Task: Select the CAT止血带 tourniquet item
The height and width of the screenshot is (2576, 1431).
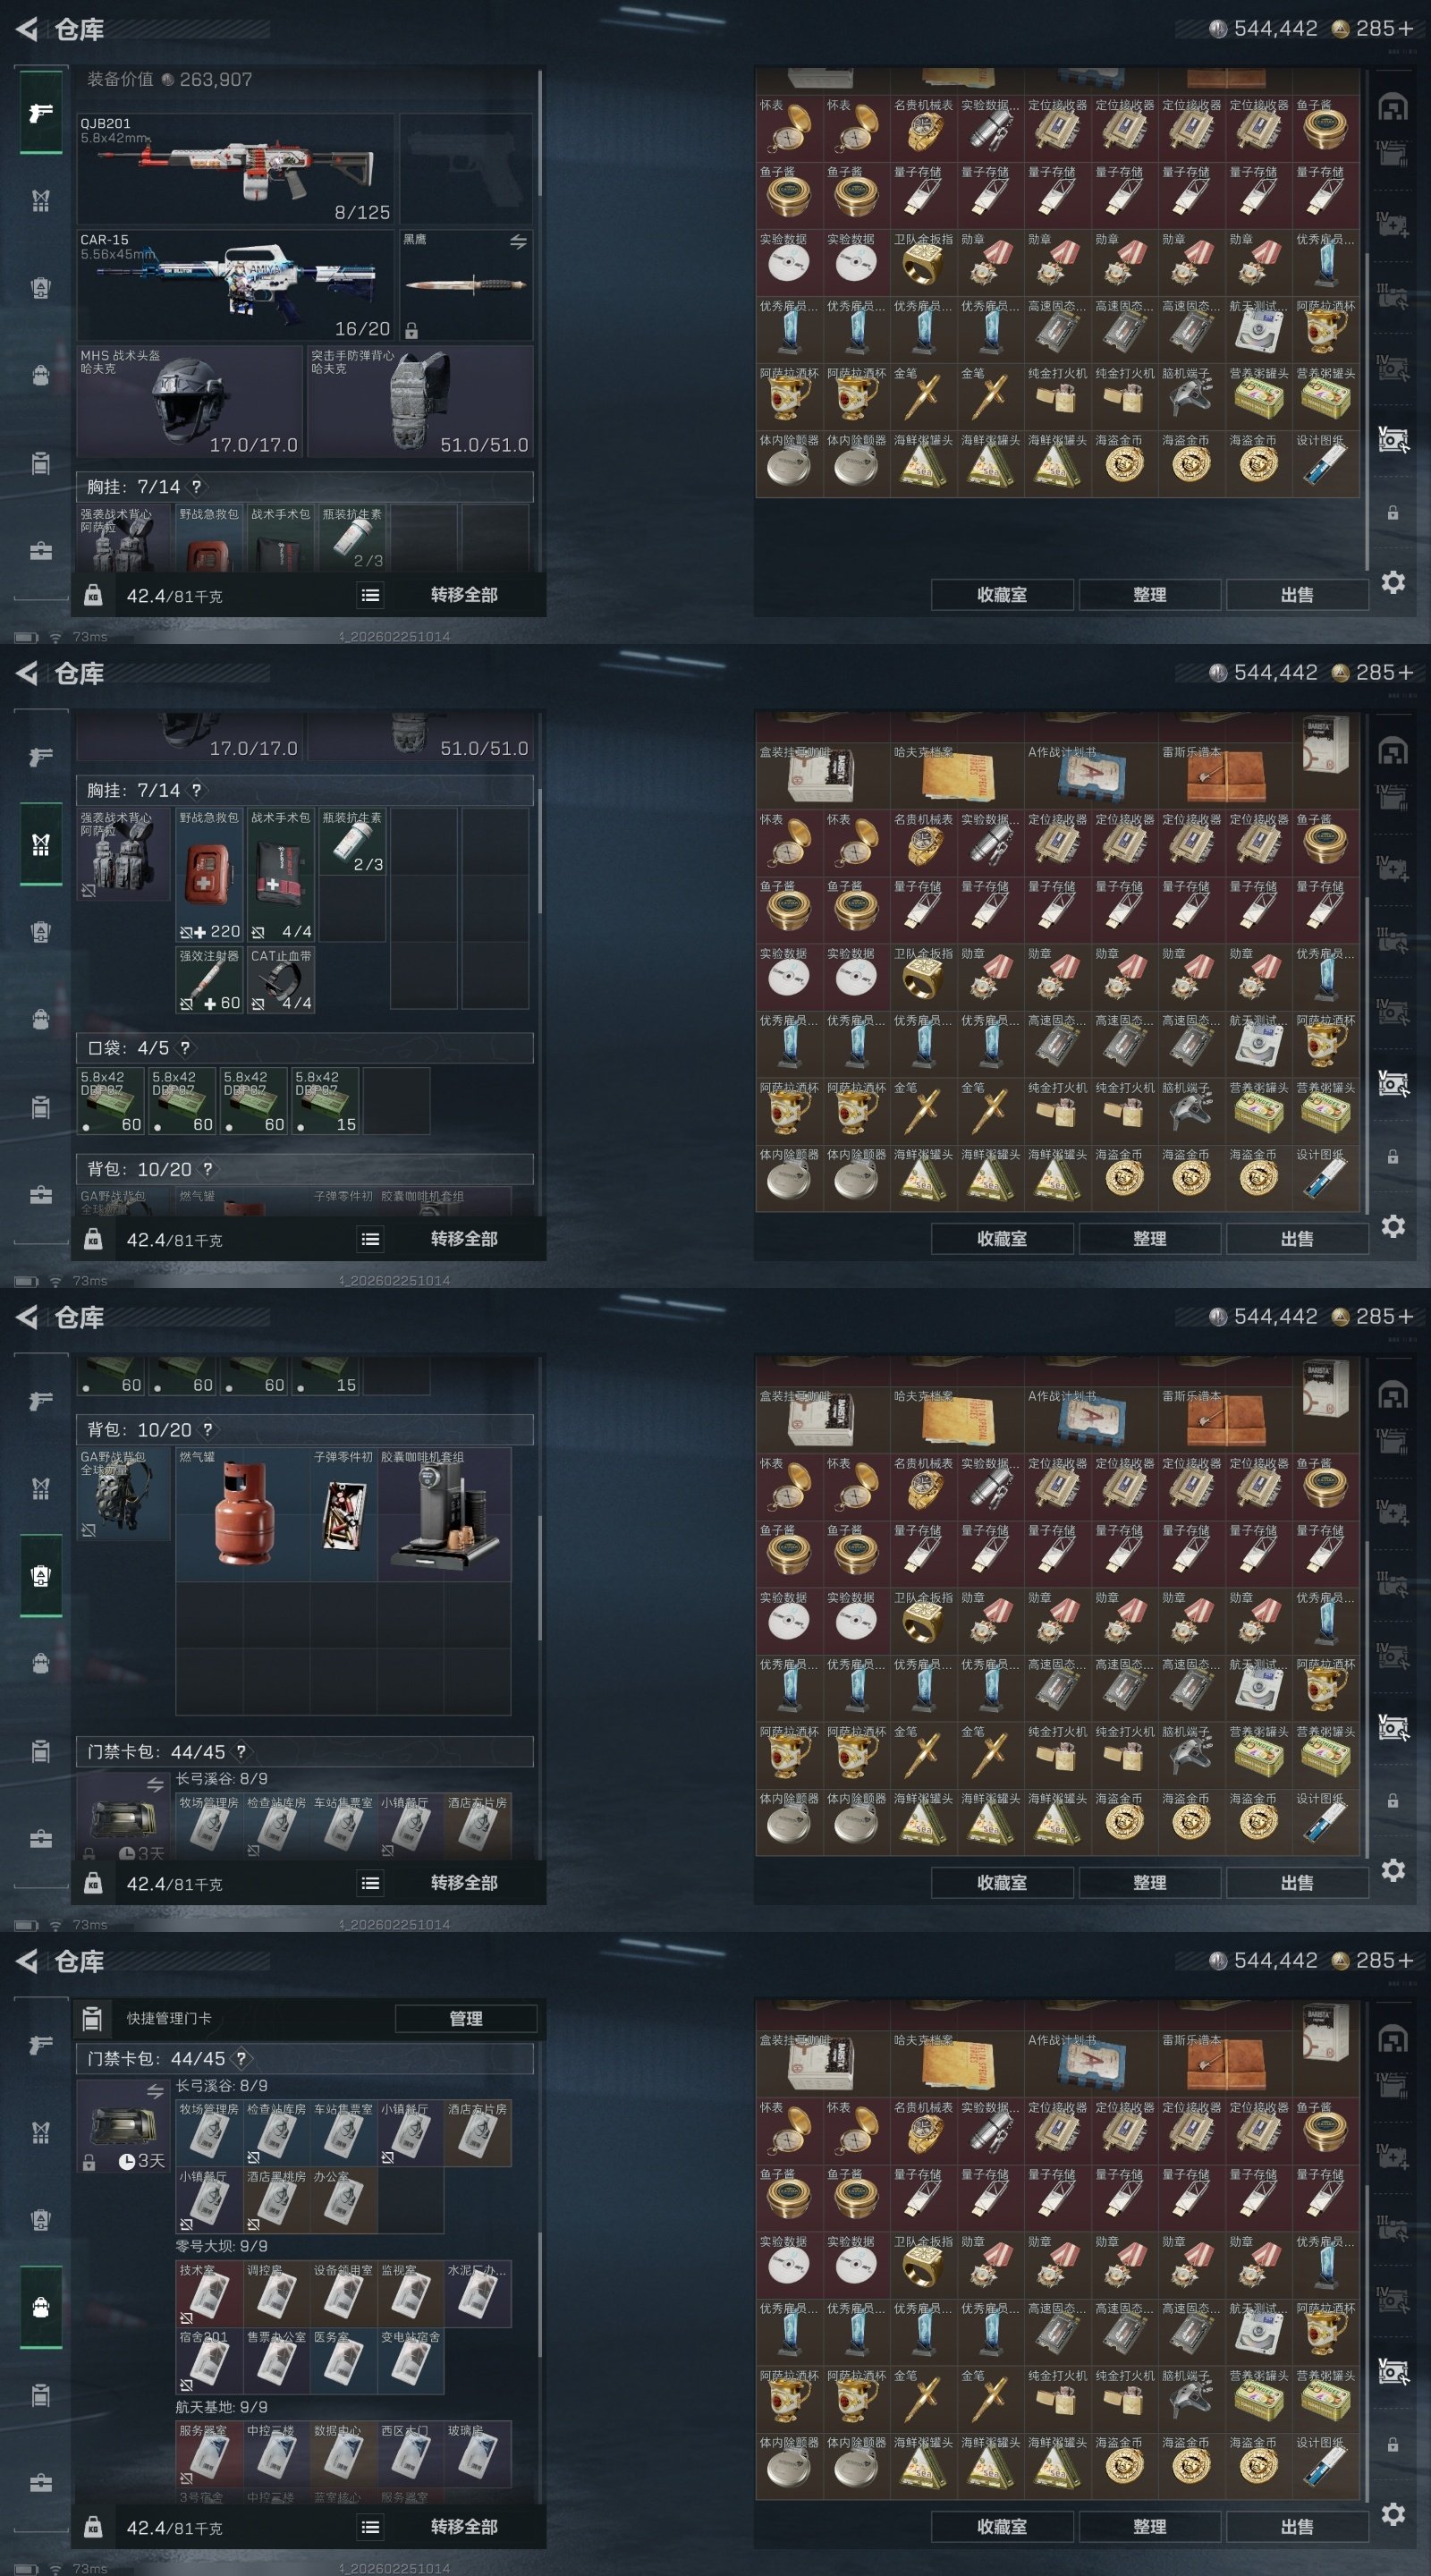Action: 281,980
